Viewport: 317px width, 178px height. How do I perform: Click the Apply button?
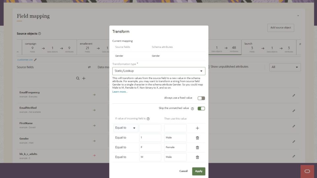tap(198, 171)
